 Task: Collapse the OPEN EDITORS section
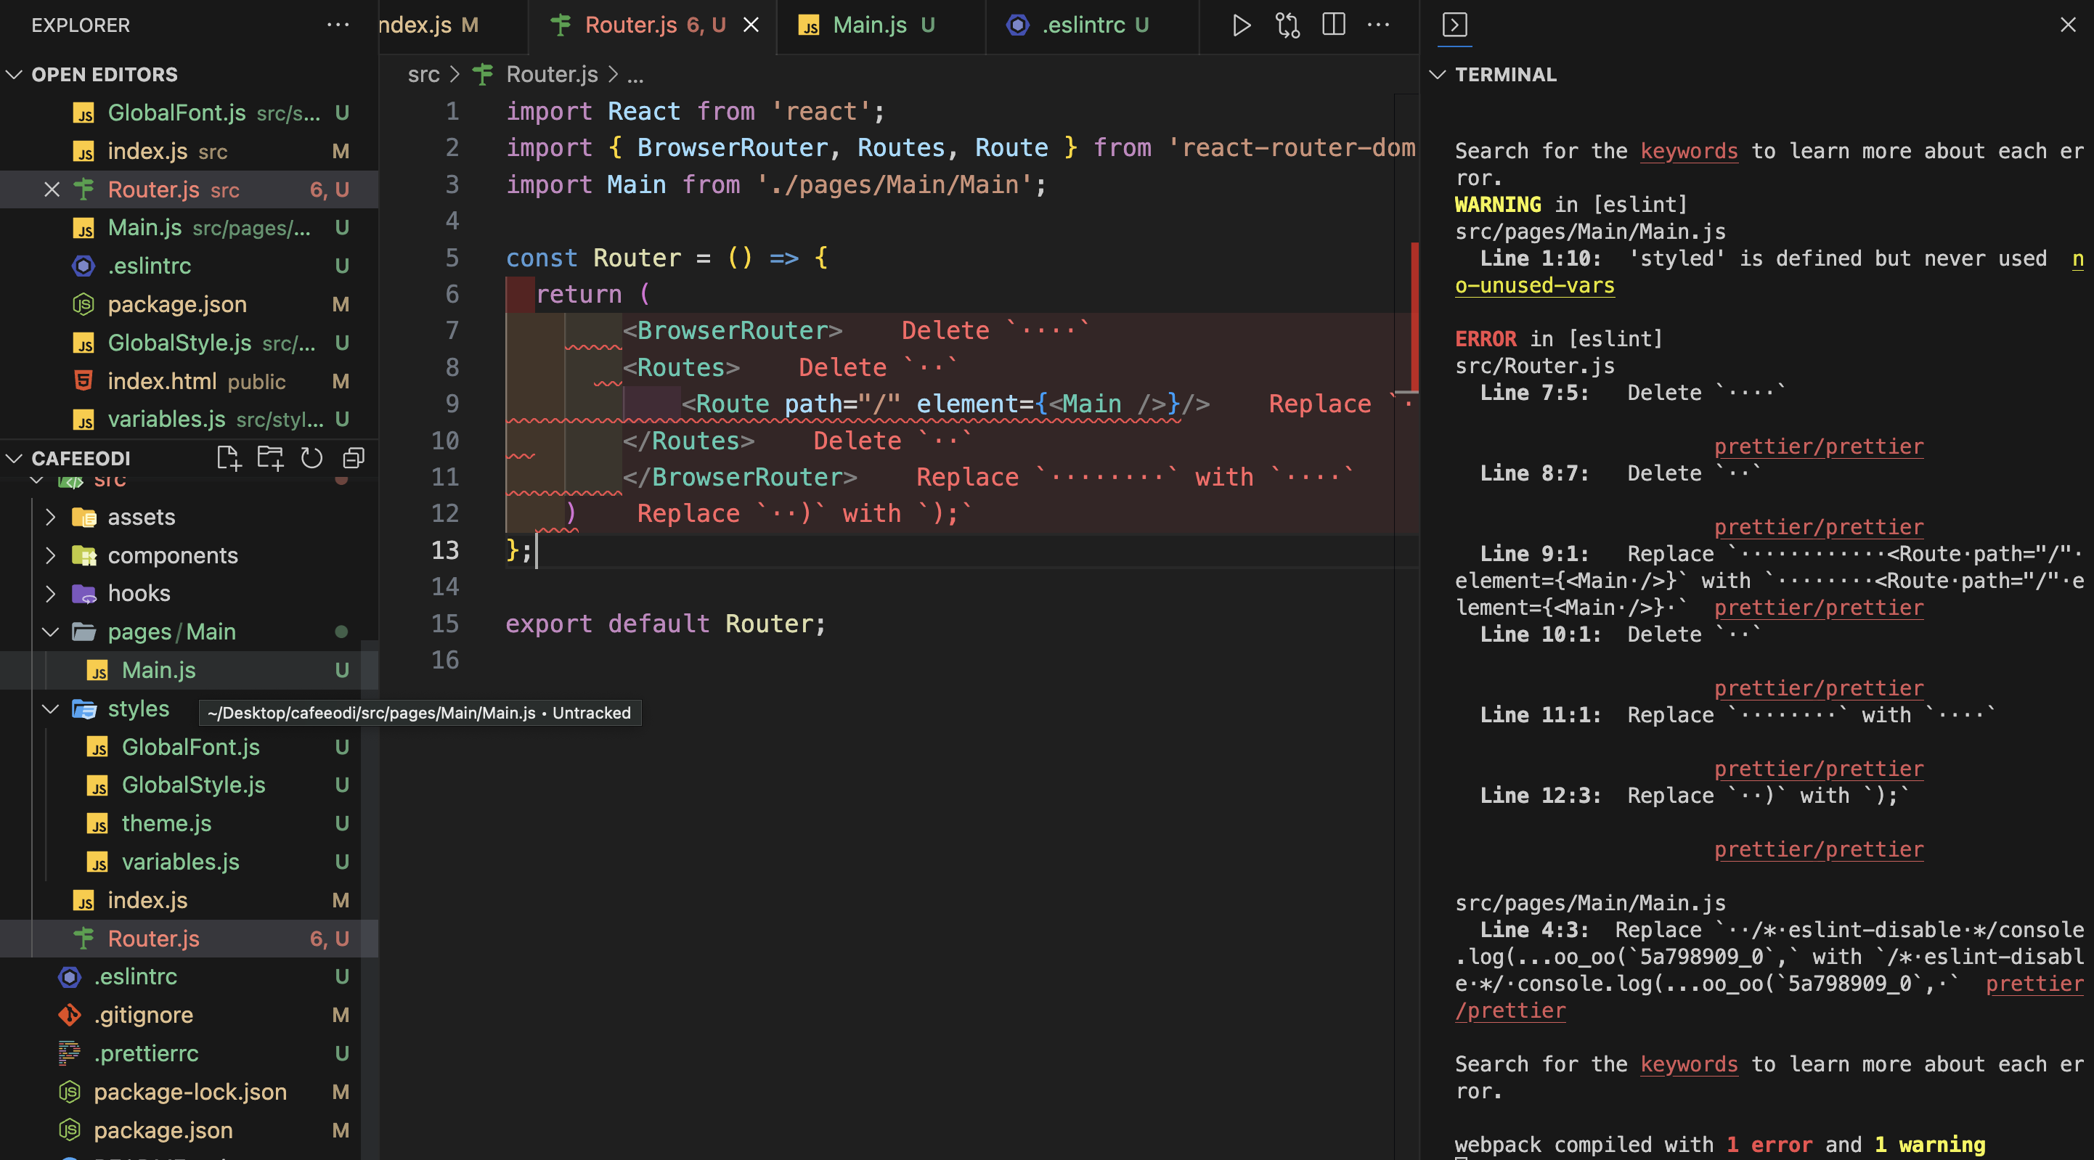point(14,75)
